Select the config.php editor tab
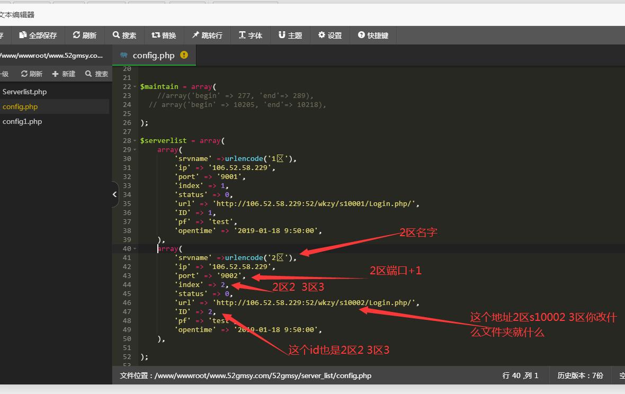This screenshot has height=394, width=625. pyautogui.click(x=153, y=56)
